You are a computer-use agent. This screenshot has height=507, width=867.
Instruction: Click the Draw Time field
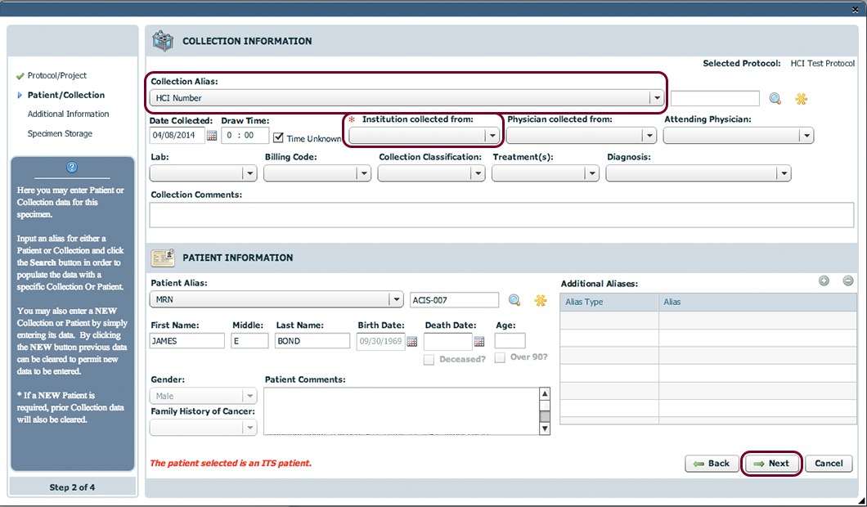(x=245, y=136)
